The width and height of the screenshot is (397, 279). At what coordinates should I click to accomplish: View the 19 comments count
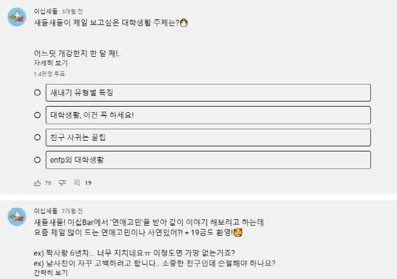pos(88,183)
